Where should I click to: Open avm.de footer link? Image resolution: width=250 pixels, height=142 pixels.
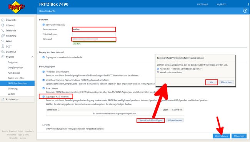23,138
